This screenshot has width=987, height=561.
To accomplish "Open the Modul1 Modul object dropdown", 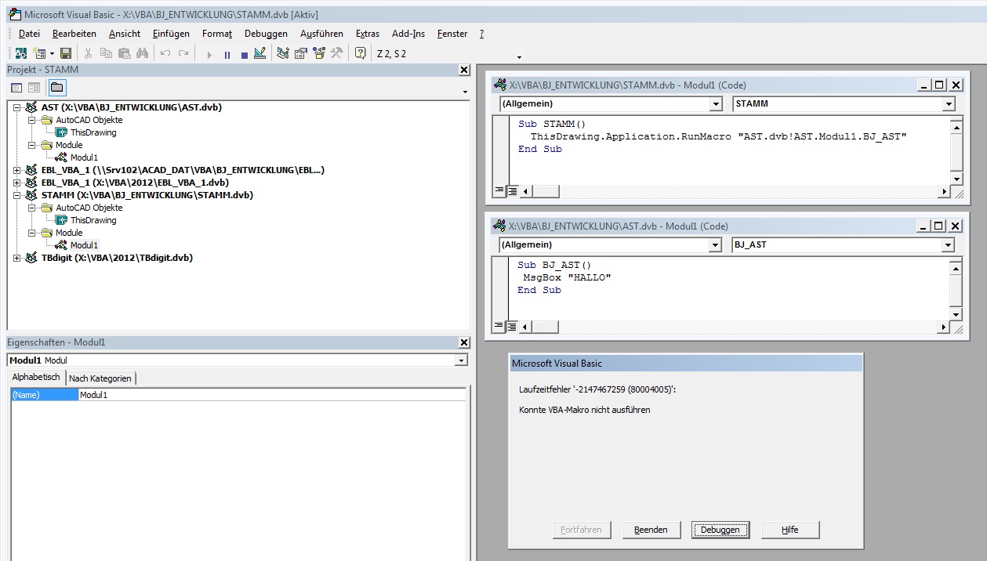I will pyautogui.click(x=461, y=360).
